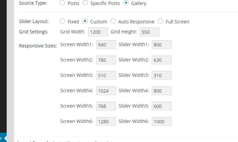
Task: Click the Slider Width6 field
Action: 161,122
